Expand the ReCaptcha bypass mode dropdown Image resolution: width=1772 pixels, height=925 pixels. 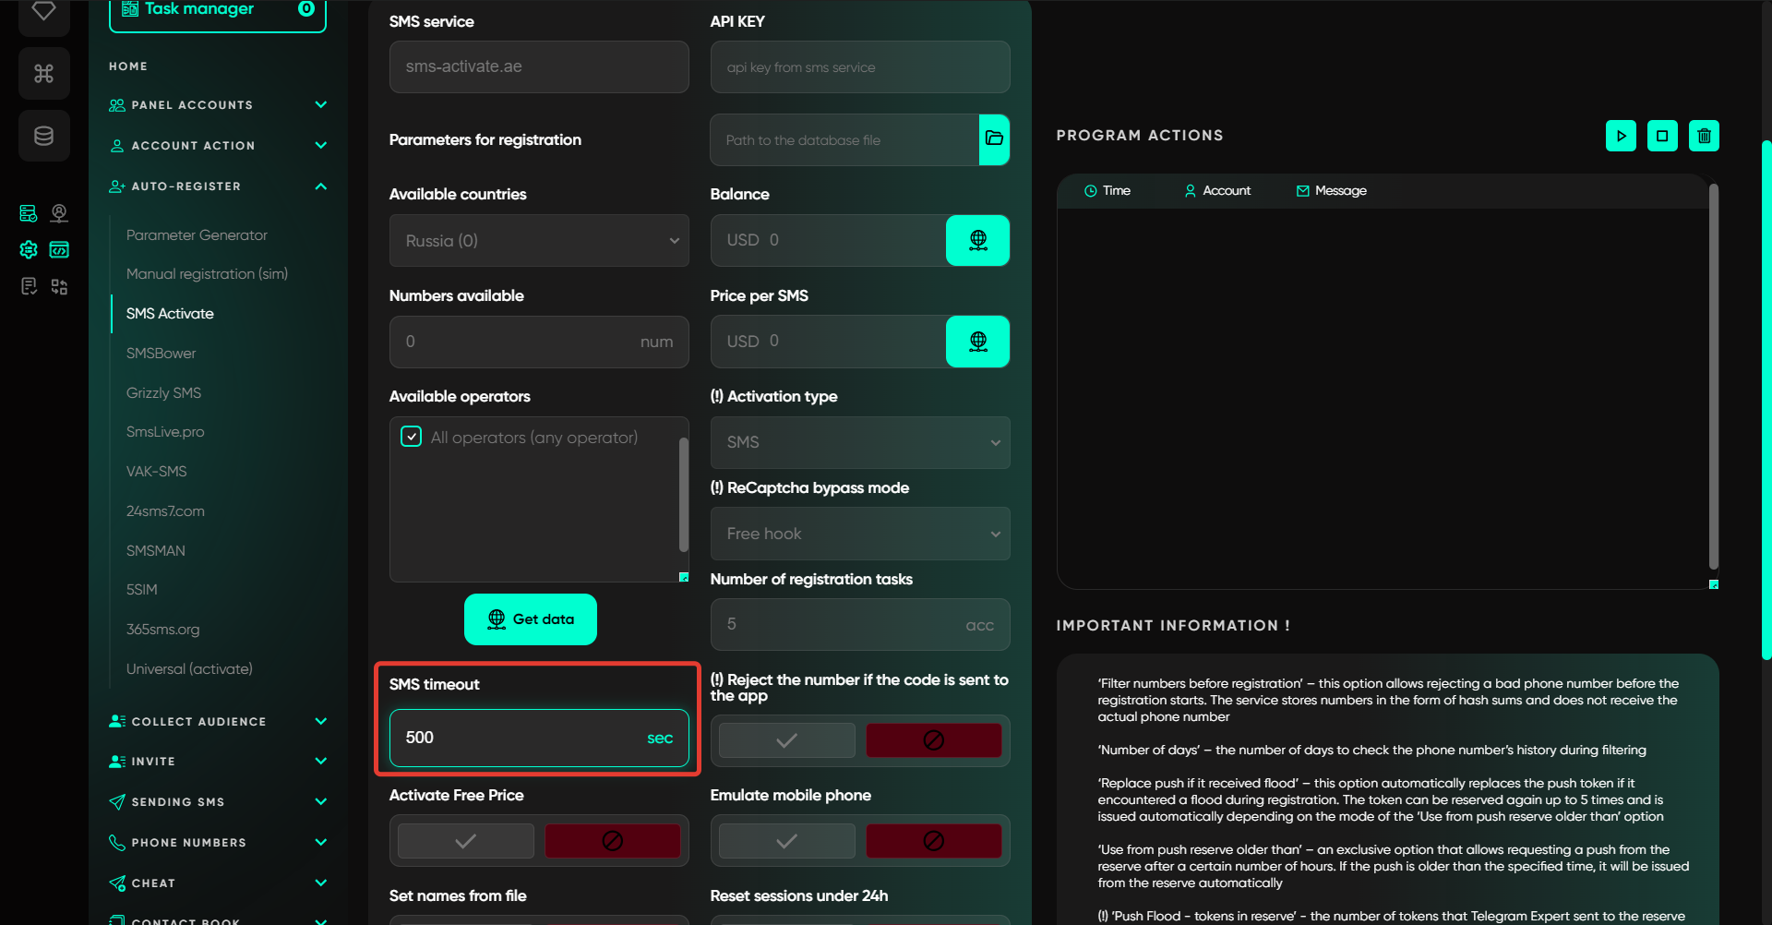coord(859,534)
